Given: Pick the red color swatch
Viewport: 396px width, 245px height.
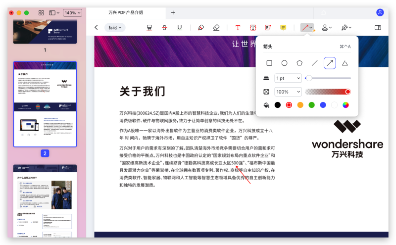Looking at the screenshot, I should tap(289, 105).
